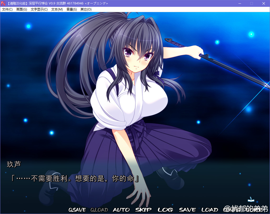
Task: Open the 文件(C) menu
Action: click(7, 9)
